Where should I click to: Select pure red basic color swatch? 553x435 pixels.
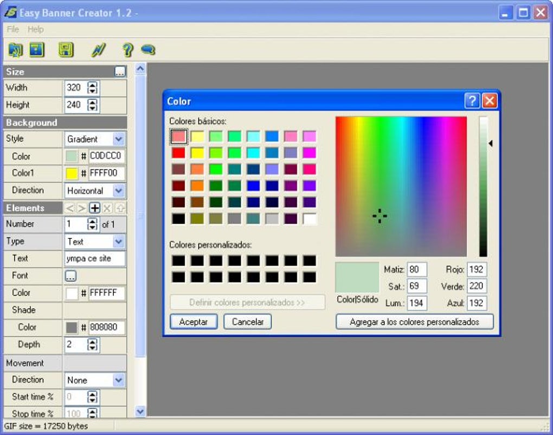click(178, 153)
